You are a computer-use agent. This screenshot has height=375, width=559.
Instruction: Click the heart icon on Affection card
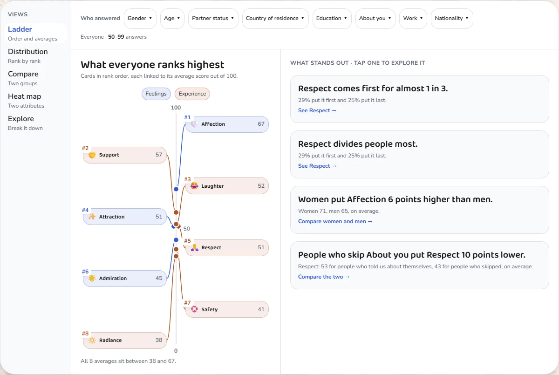(194, 124)
